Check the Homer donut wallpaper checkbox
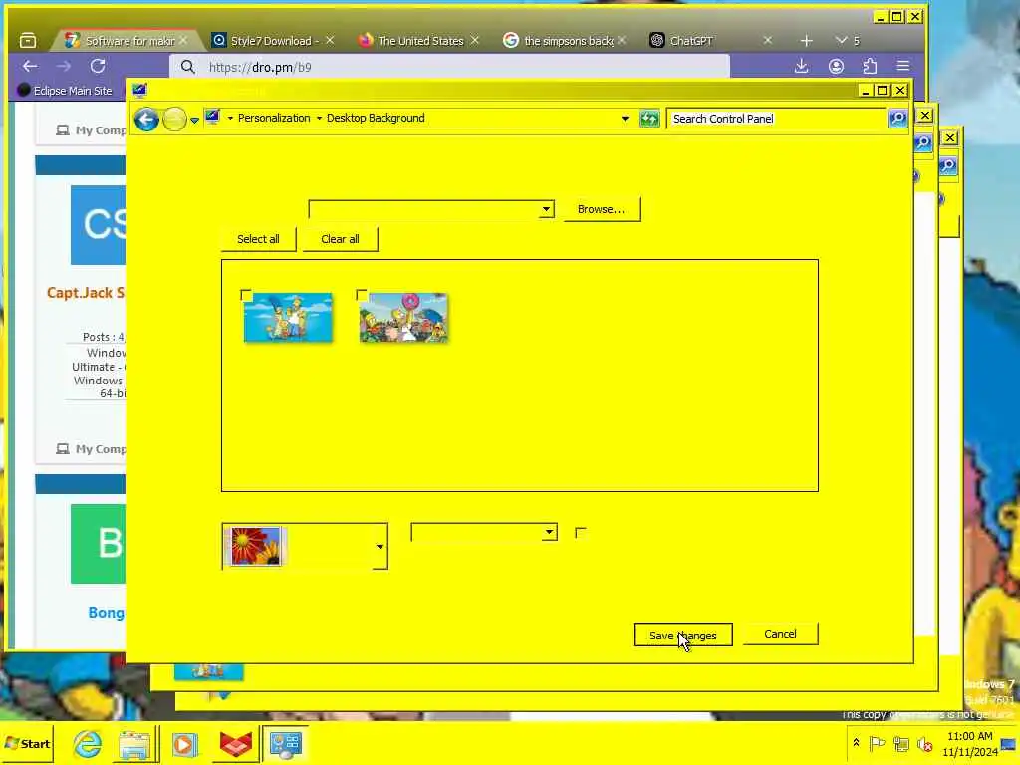 click(362, 296)
